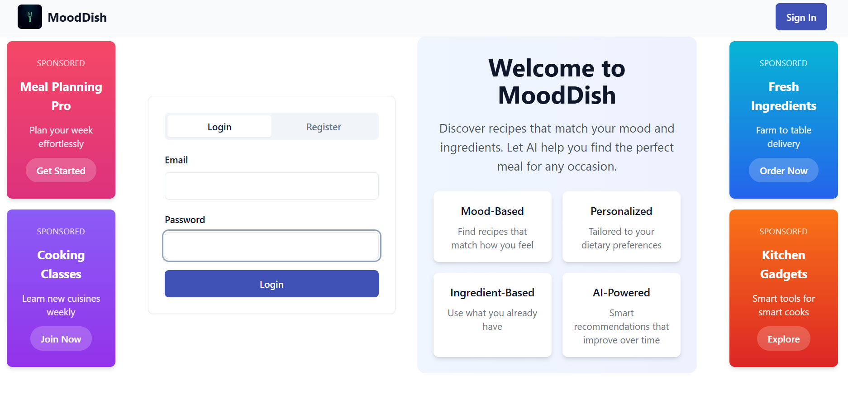Click the Cooking Classes ad title
Viewport: 848px width, 395px height.
click(x=61, y=264)
